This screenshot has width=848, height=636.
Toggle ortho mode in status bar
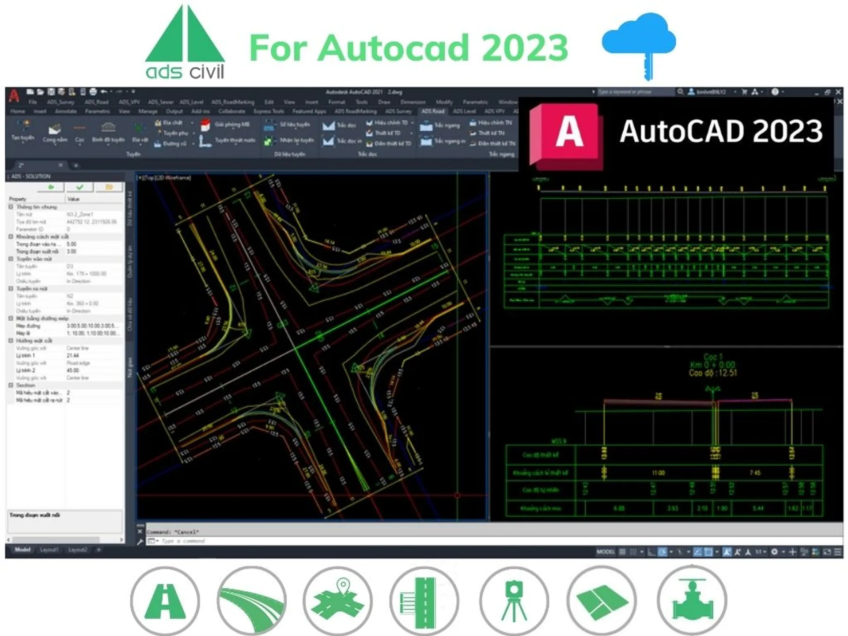651,552
